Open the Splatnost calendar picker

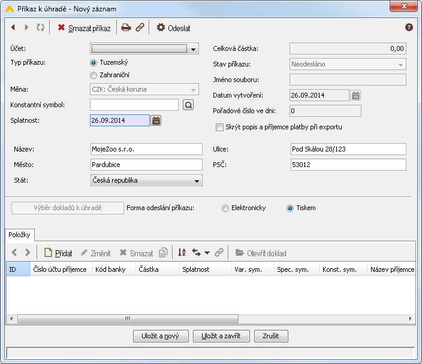[156, 120]
